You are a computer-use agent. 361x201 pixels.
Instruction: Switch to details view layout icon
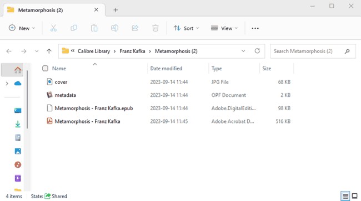(345, 196)
